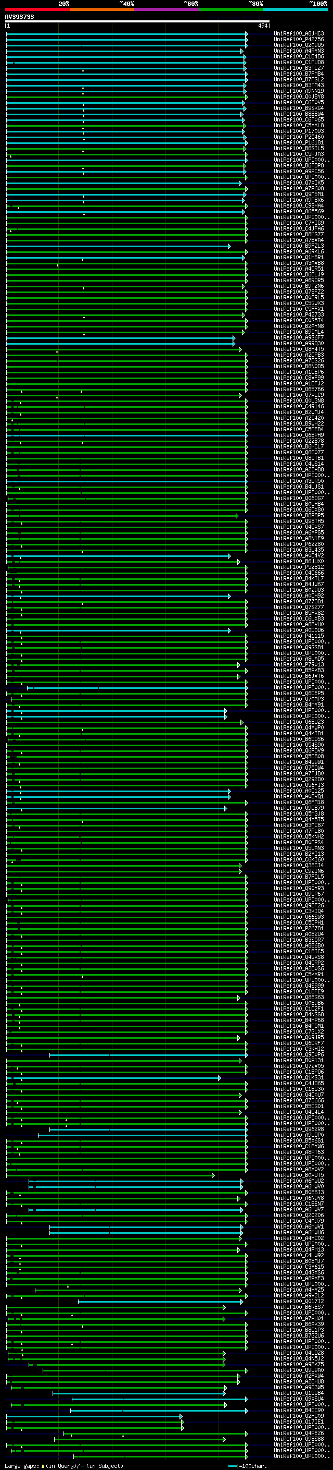Click the cyan alignment bar for UniRef100_Q9XSU4
Image resolution: width=333 pixels, height=1470 pixels.
(159, 1399)
